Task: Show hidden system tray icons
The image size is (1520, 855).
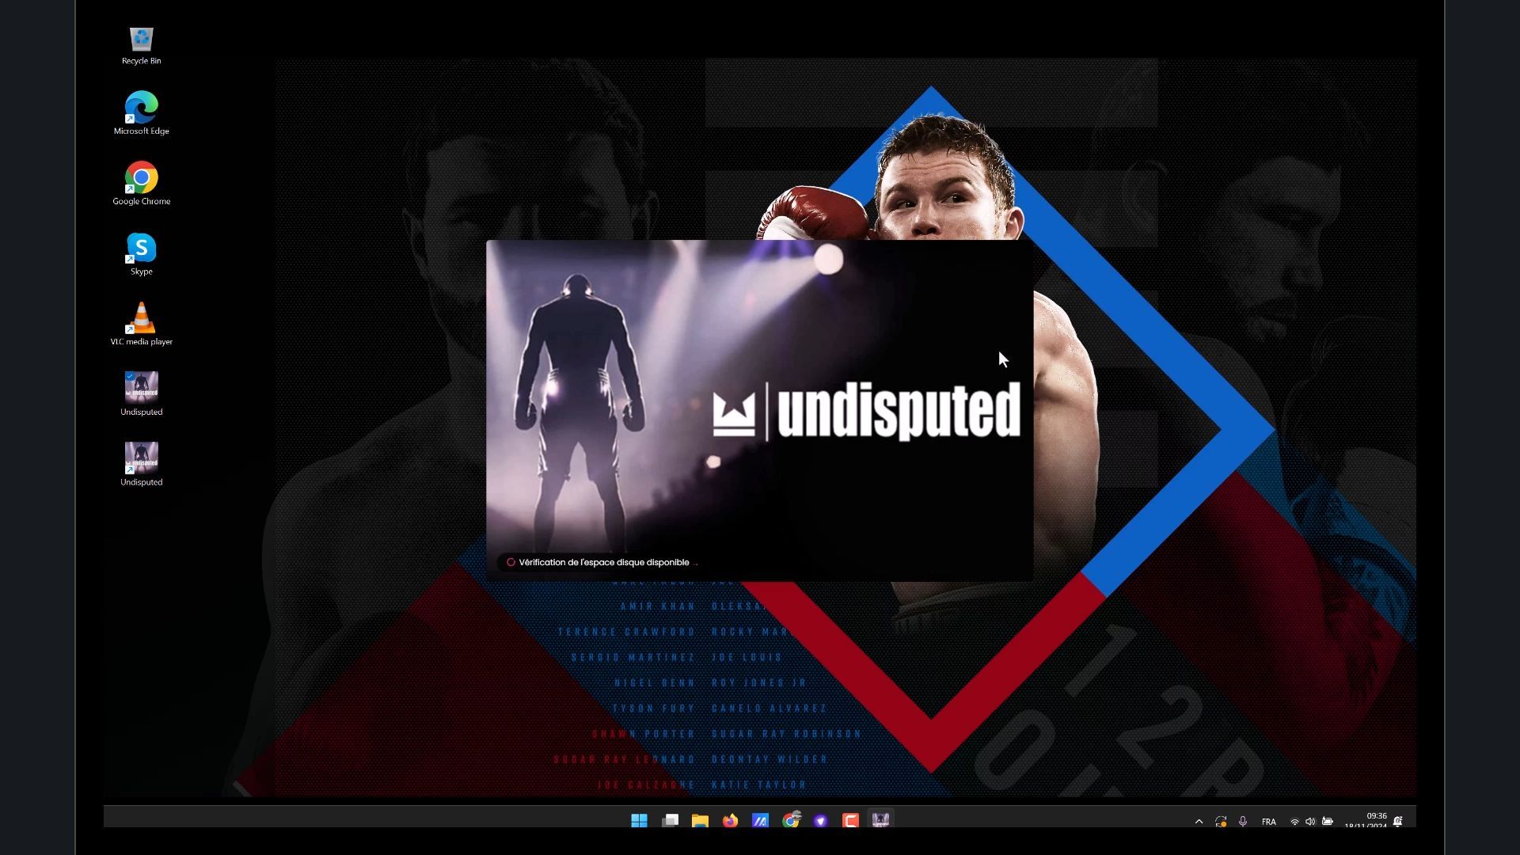Action: (x=1199, y=822)
